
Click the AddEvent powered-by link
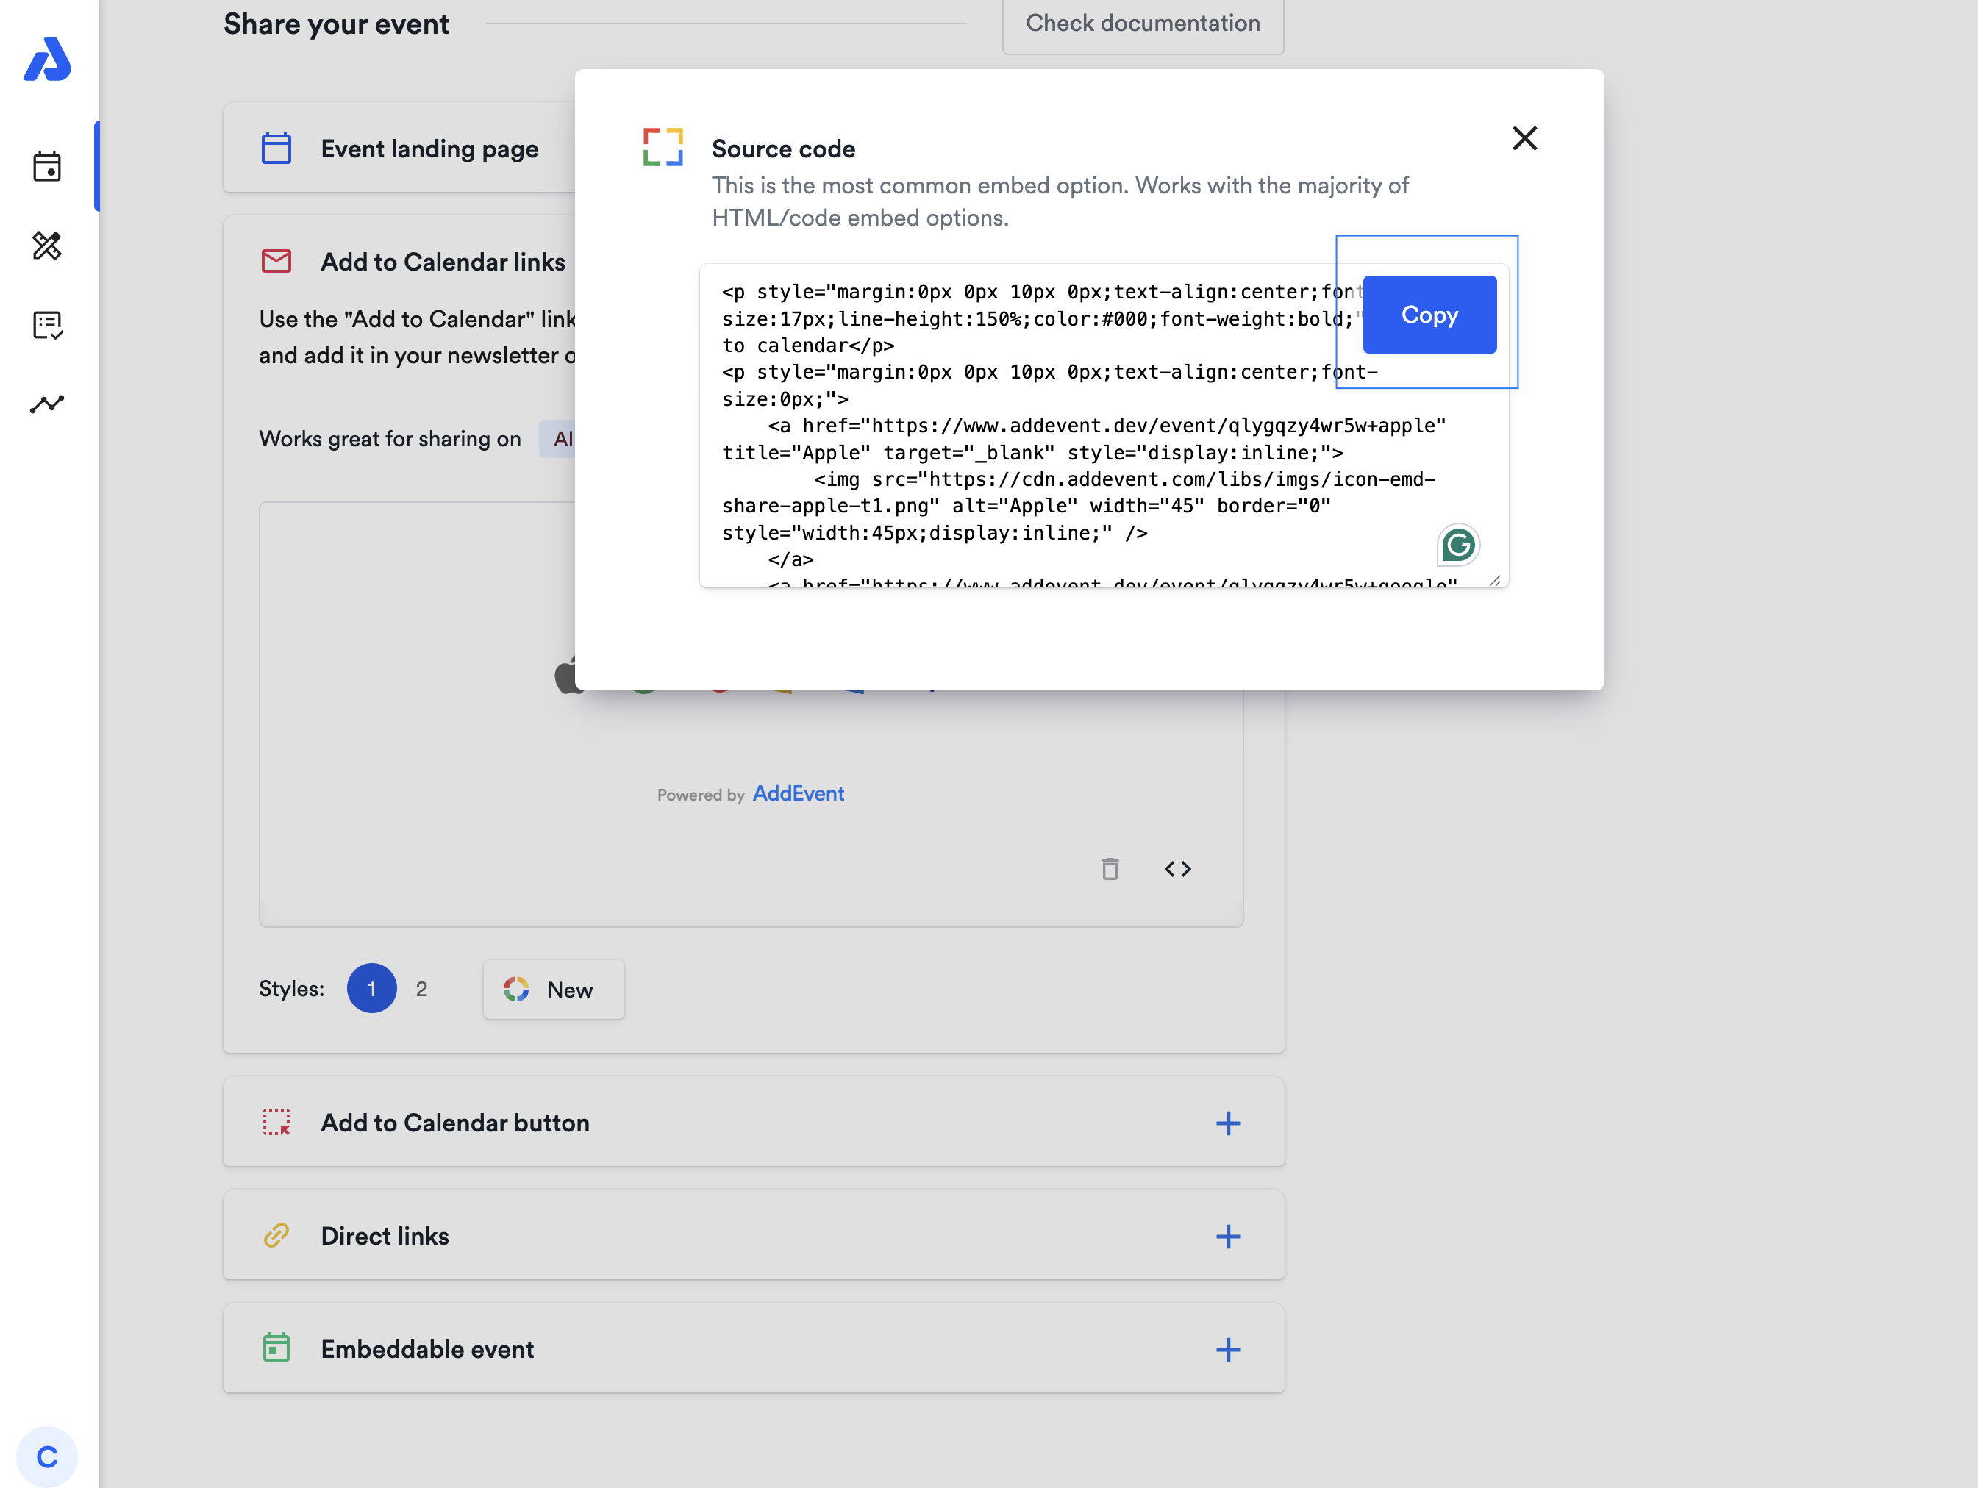point(798,793)
